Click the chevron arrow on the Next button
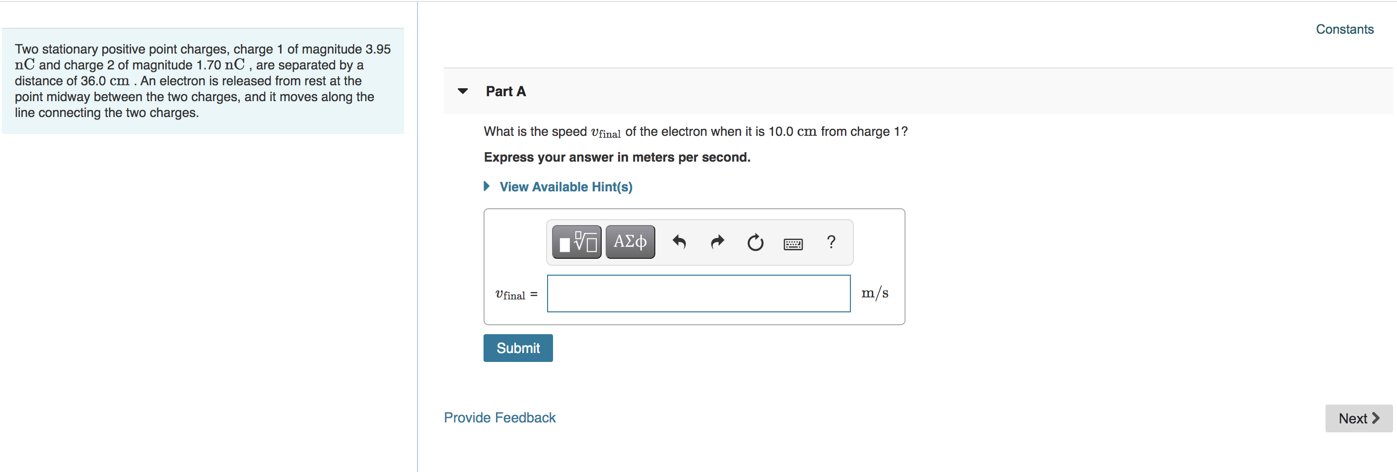This screenshot has height=472, width=1397. click(x=1375, y=418)
